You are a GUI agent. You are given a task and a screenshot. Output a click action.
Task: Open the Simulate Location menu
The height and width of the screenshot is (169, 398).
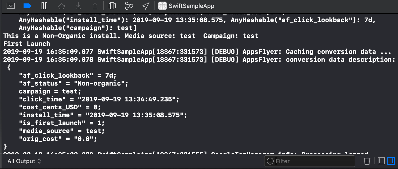click(145, 6)
